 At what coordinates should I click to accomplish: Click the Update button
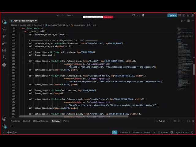172,15
